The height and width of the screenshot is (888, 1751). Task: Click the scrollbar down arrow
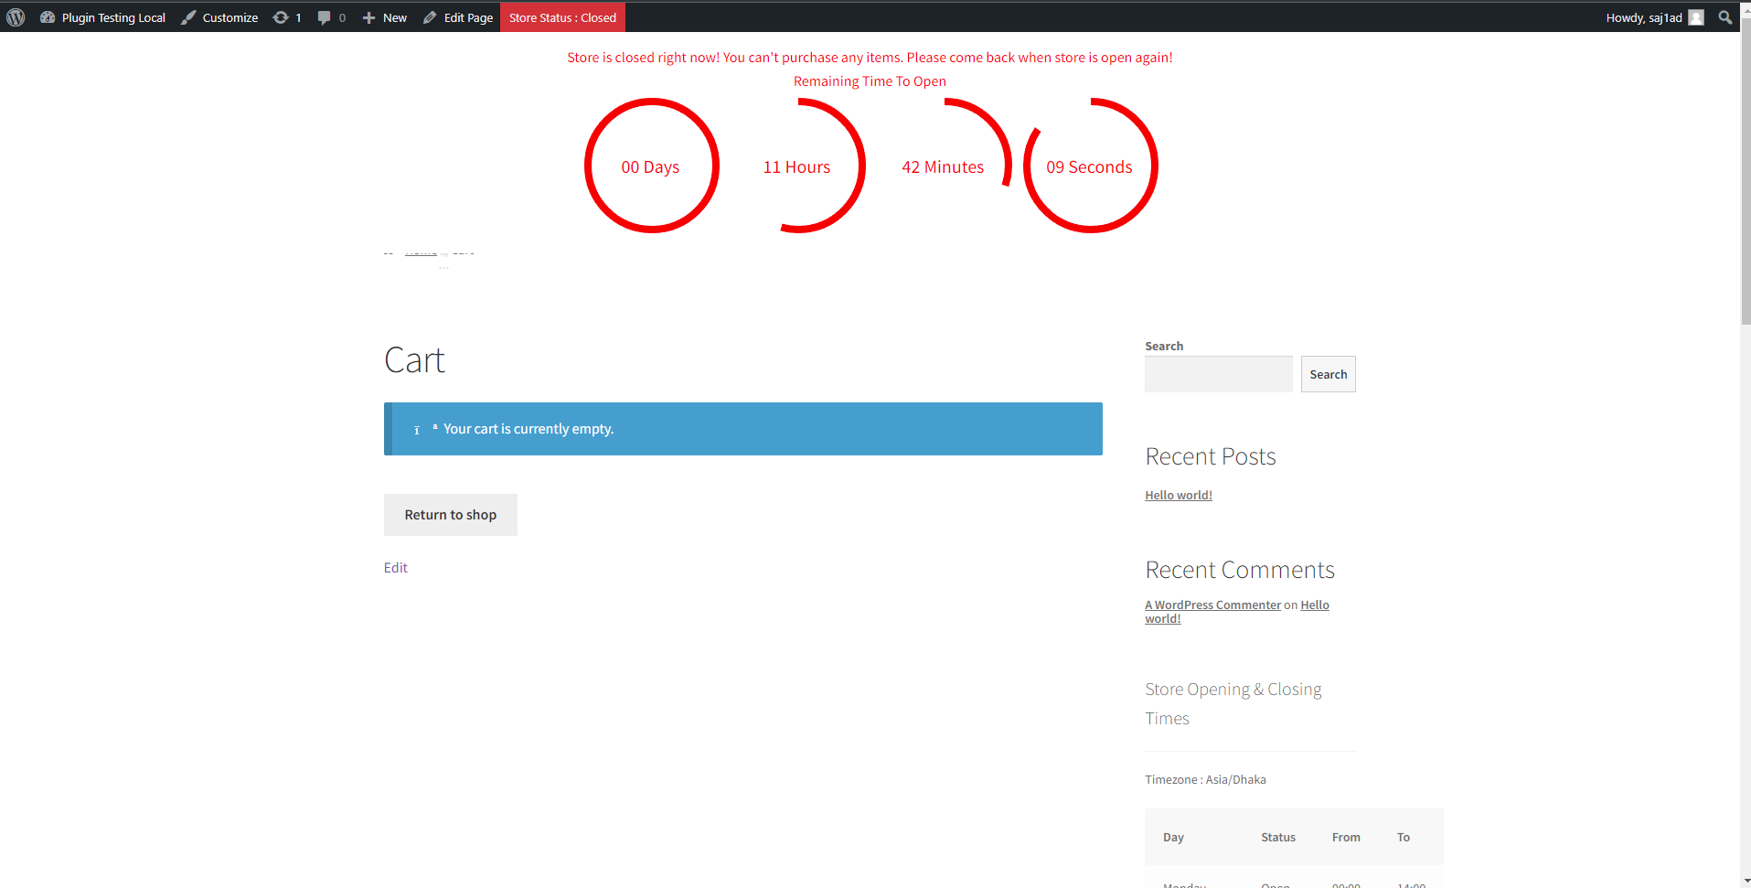[1746, 881]
